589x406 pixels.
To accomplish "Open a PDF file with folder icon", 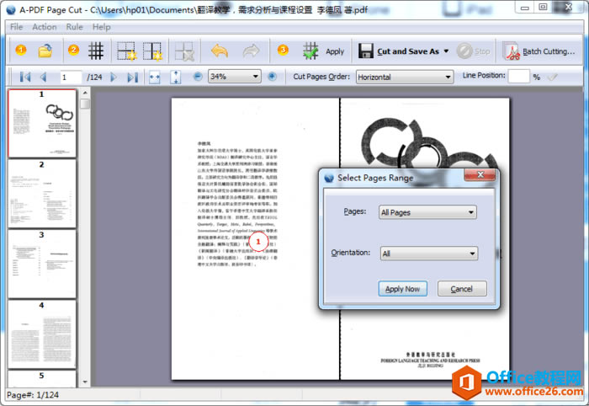I will click(x=45, y=51).
